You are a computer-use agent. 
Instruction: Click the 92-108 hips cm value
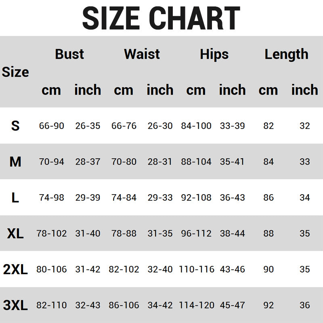click(196, 198)
